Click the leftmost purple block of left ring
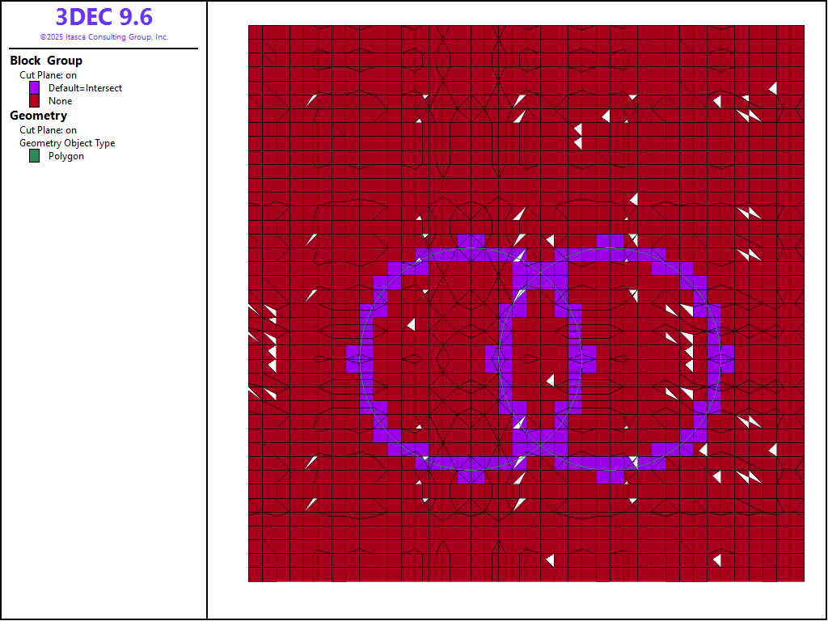 click(353, 359)
